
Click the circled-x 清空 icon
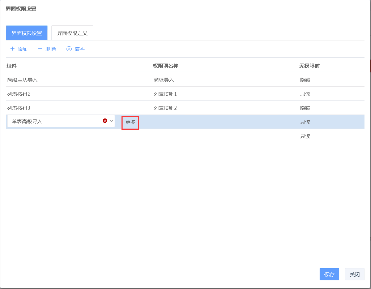point(69,49)
